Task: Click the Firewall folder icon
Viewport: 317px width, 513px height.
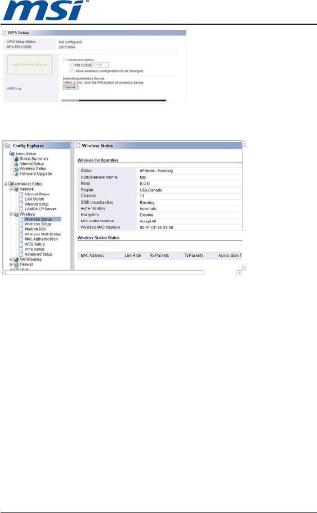Action: point(16,264)
